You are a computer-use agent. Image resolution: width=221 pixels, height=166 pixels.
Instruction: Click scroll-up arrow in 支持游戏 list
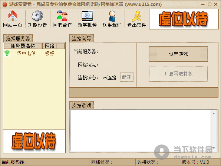coord(214,114)
